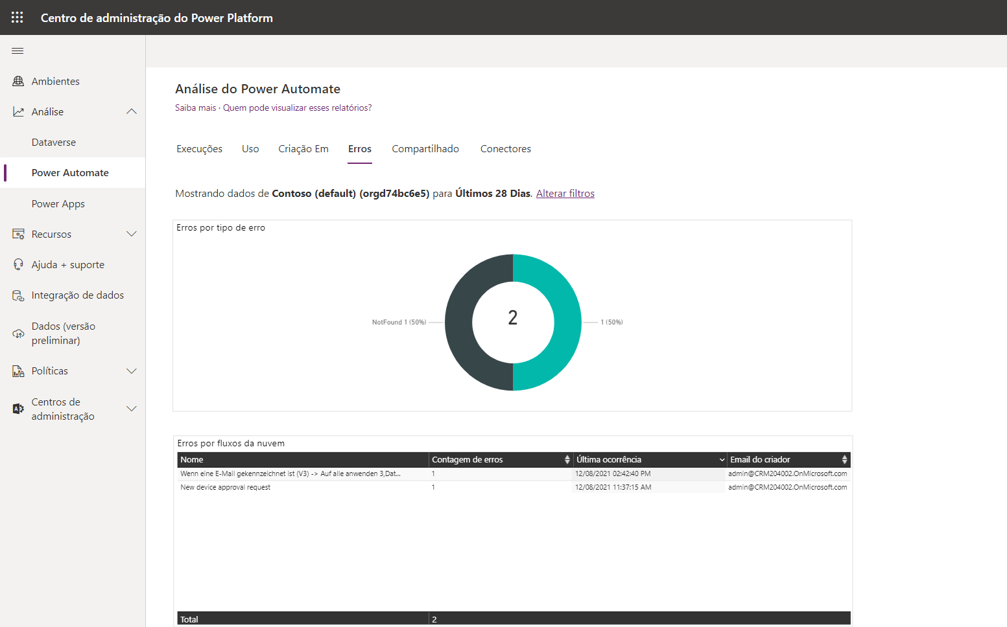Expand the Políticas section chevron
This screenshot has width=1007, height=627.
click(132, 371)
